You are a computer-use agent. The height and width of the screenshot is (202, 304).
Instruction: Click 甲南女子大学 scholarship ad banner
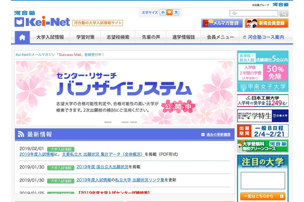point(263,71)
